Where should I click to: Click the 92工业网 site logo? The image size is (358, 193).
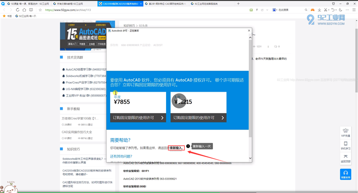pyautogui.click(x=326, y=20)
